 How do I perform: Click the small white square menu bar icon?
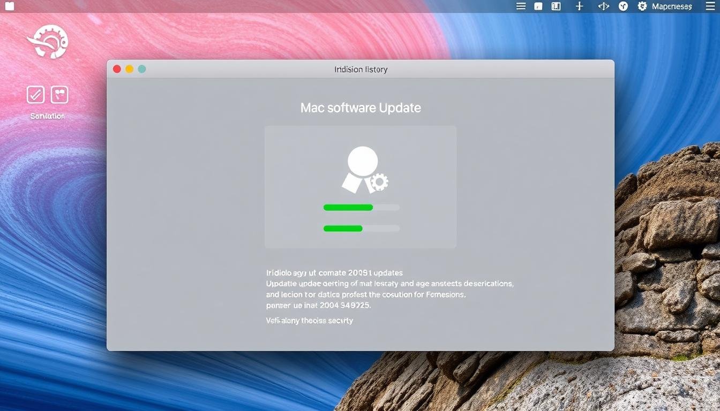pyautogui.click(x=538, y=6)
